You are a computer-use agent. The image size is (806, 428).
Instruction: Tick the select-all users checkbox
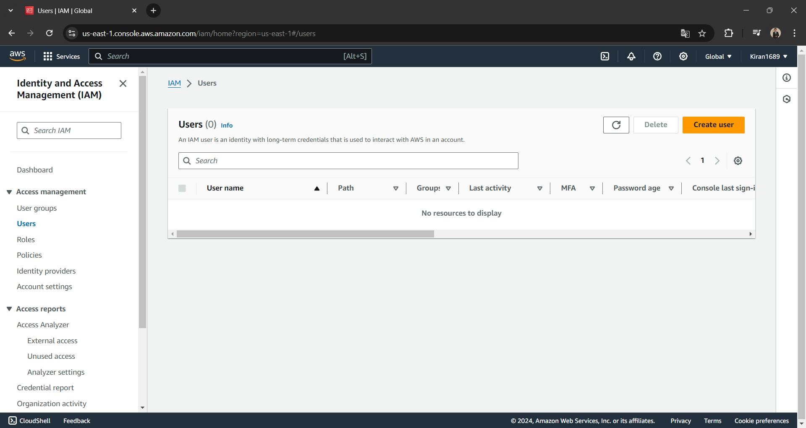pos(182,188)
